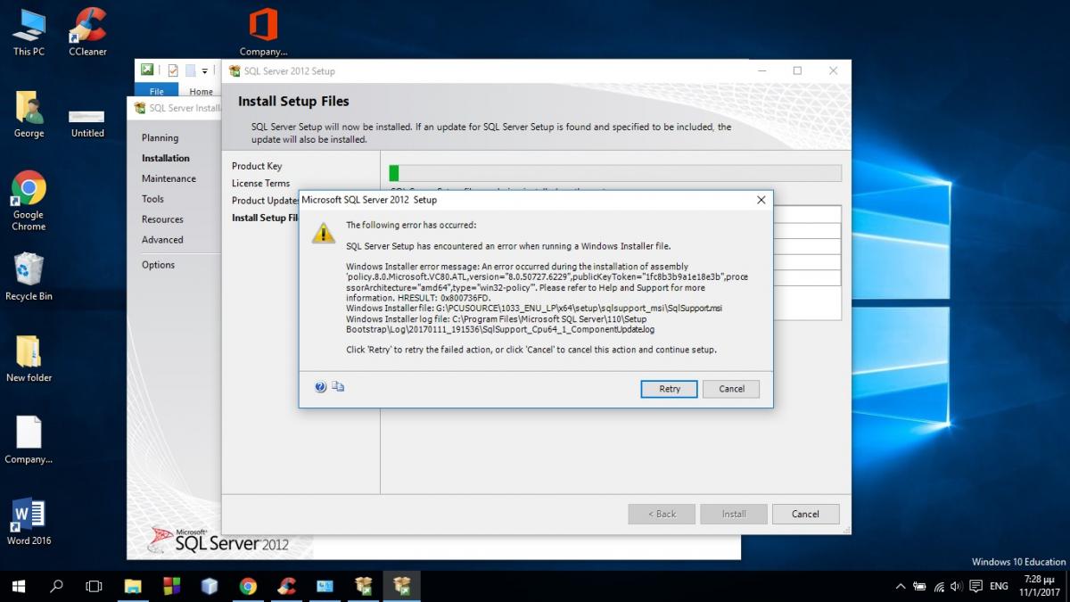Open Options in SQL Server Installation Center
The width and height of the screenshot is (1070, 602).
click(x=158, y=265)
